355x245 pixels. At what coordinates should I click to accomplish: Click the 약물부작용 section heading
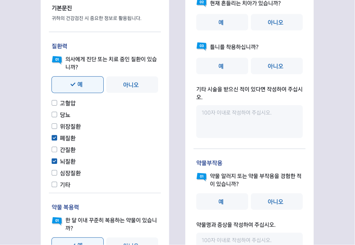[x=209, y=163]
